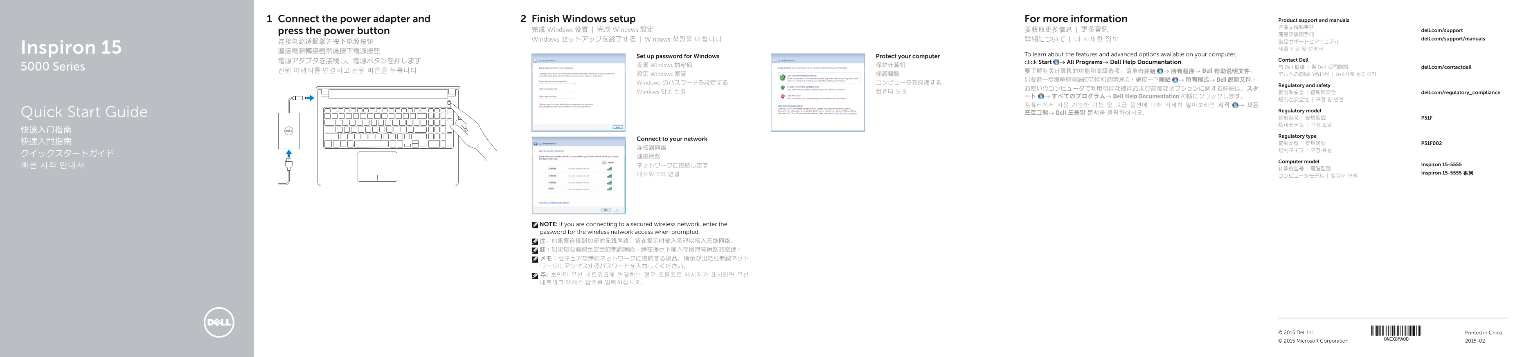
Task: Click the Korean '컴퓨터 보호' caption
Action: pyautogui.click(x=891, y=91)
